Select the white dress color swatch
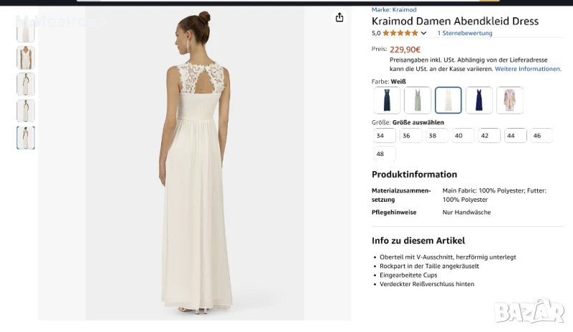 click(x=448, y=100)
